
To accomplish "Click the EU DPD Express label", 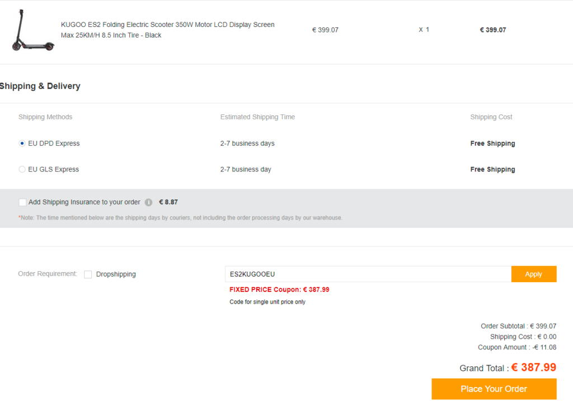I will tap(54, 143).
